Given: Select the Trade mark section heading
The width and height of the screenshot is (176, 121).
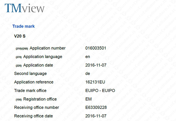Looking at the screenshot, I should click(x=23, y=26).
